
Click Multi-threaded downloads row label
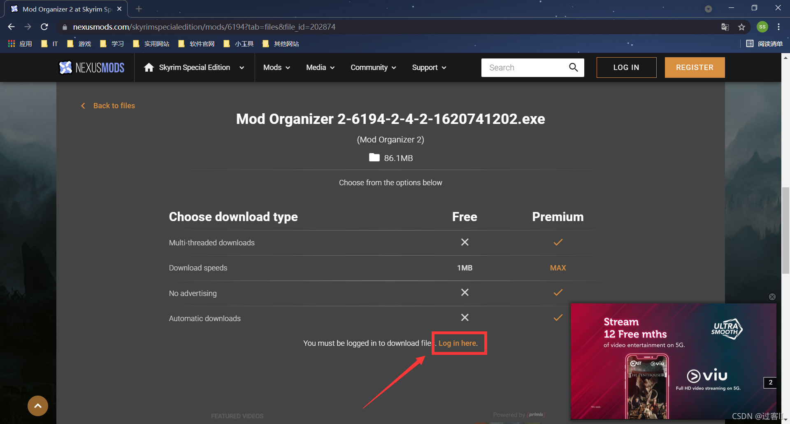pyautogui.click(x=212, y=243)
